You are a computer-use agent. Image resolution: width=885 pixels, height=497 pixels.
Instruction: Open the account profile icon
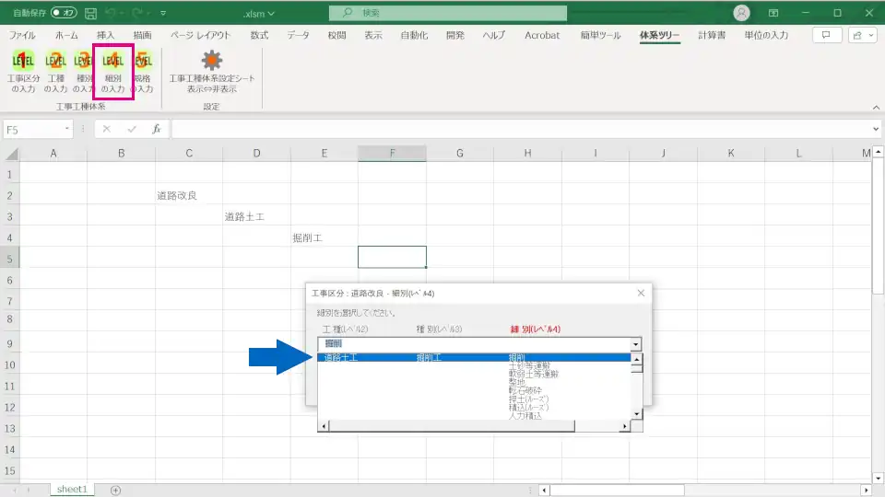[741, 13]
